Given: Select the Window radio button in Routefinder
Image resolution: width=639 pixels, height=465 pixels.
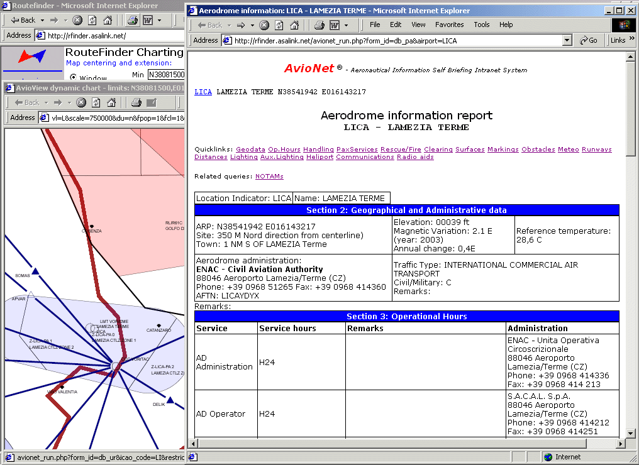Looking at the screenshot, I should point(73,77).
